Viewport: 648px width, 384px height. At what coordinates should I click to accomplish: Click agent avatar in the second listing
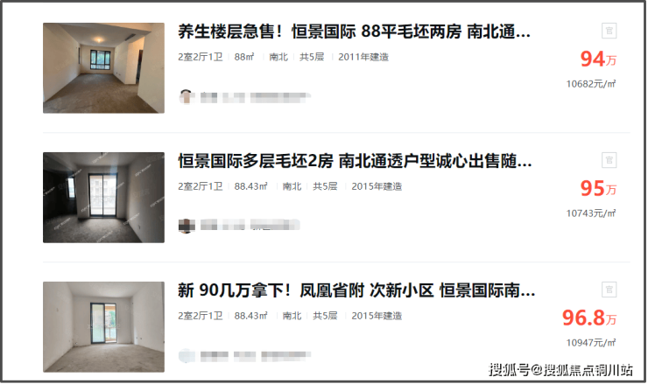point(187,226)
